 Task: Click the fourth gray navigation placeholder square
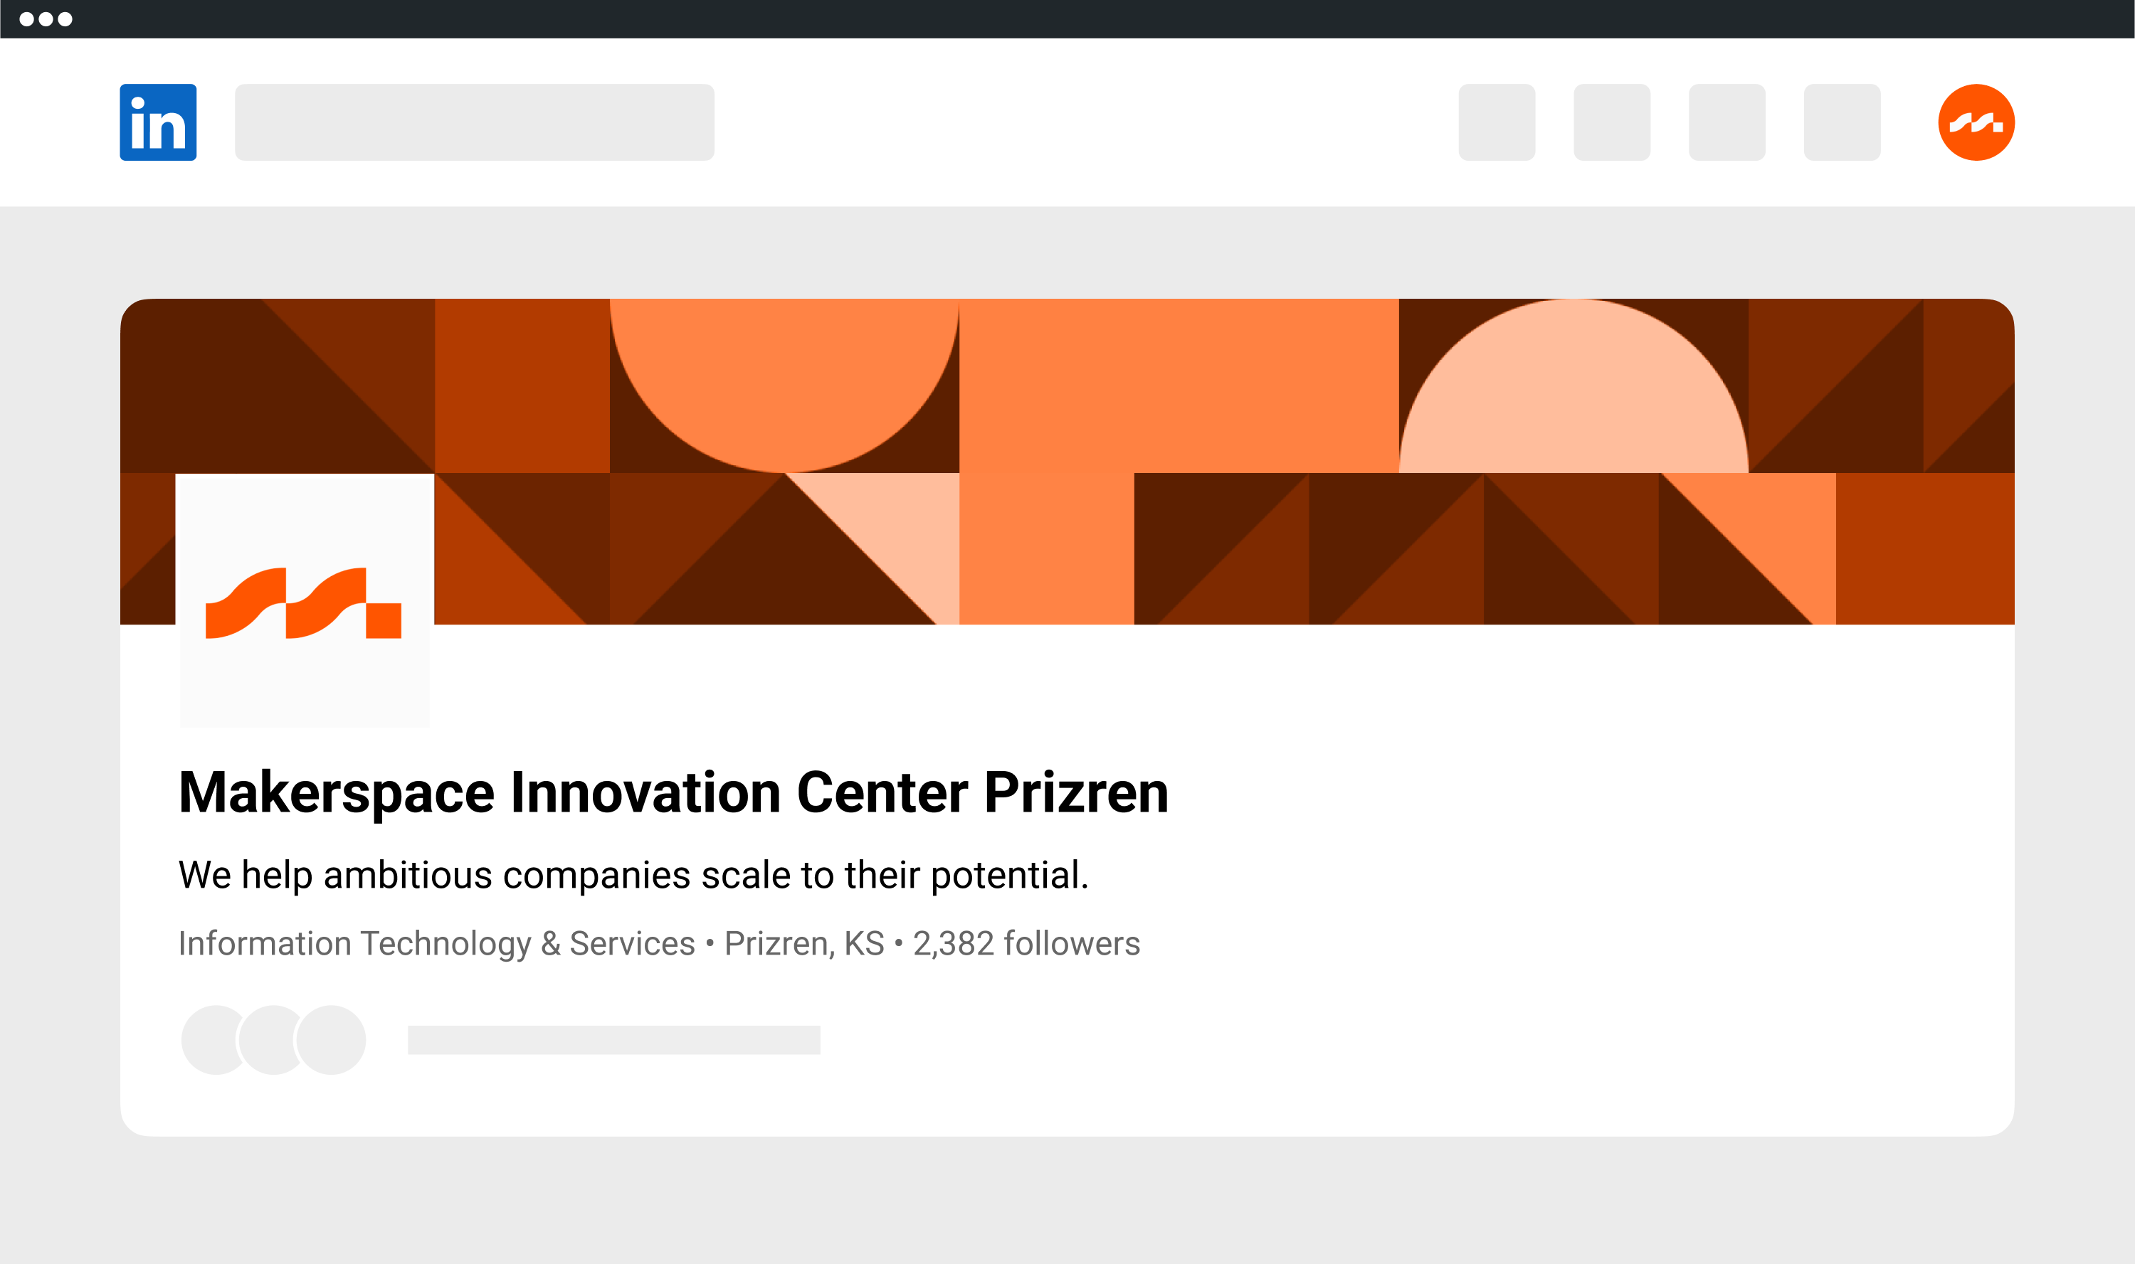(x=1841, y=122)
